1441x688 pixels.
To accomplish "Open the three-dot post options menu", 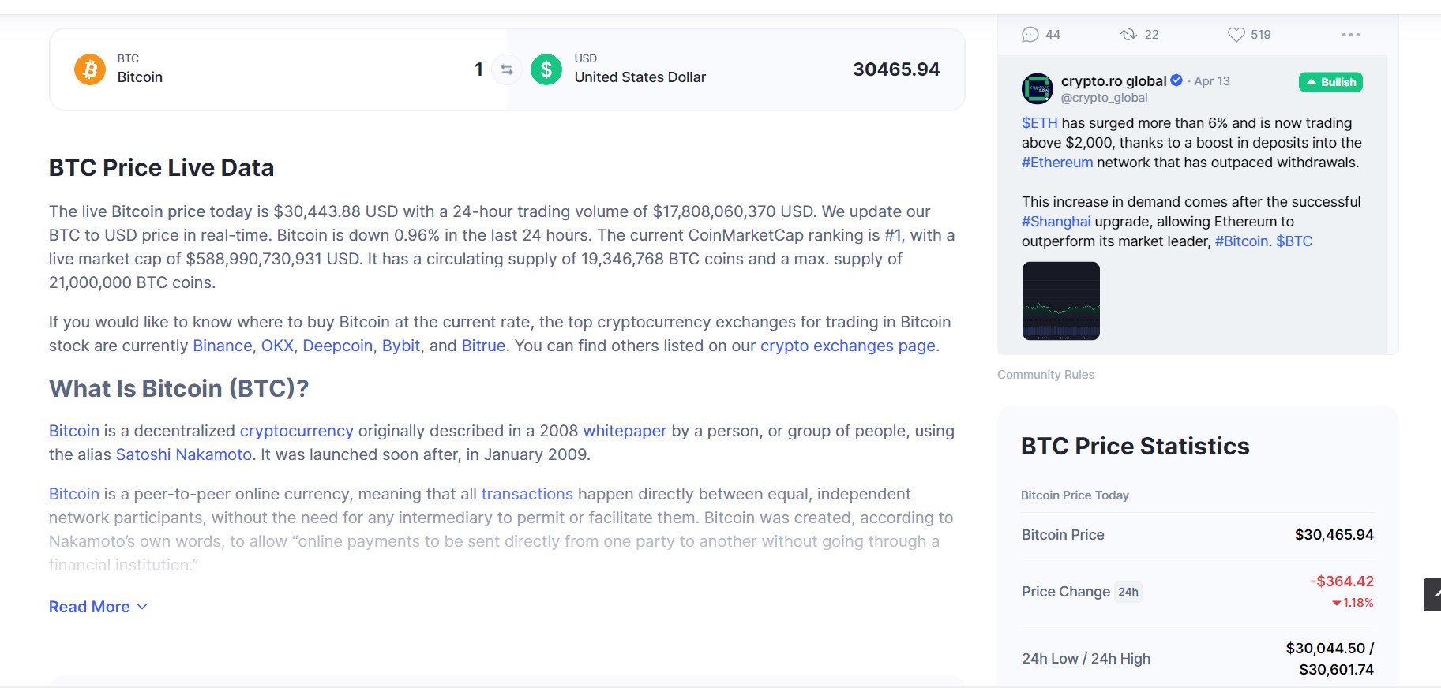I will click(x=1351, y=35).
